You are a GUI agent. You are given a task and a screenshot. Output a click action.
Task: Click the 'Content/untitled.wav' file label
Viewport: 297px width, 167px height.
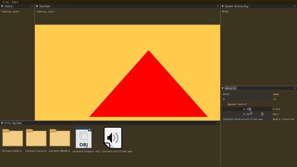(117, 151)
